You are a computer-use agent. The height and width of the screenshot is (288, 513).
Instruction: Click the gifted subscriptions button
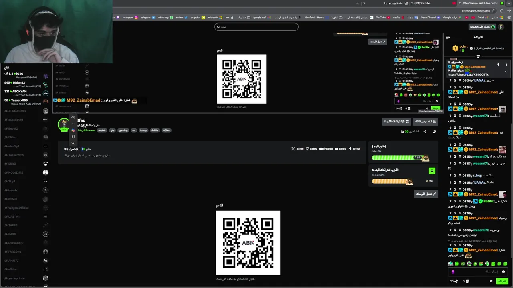[x=396, y=121]
